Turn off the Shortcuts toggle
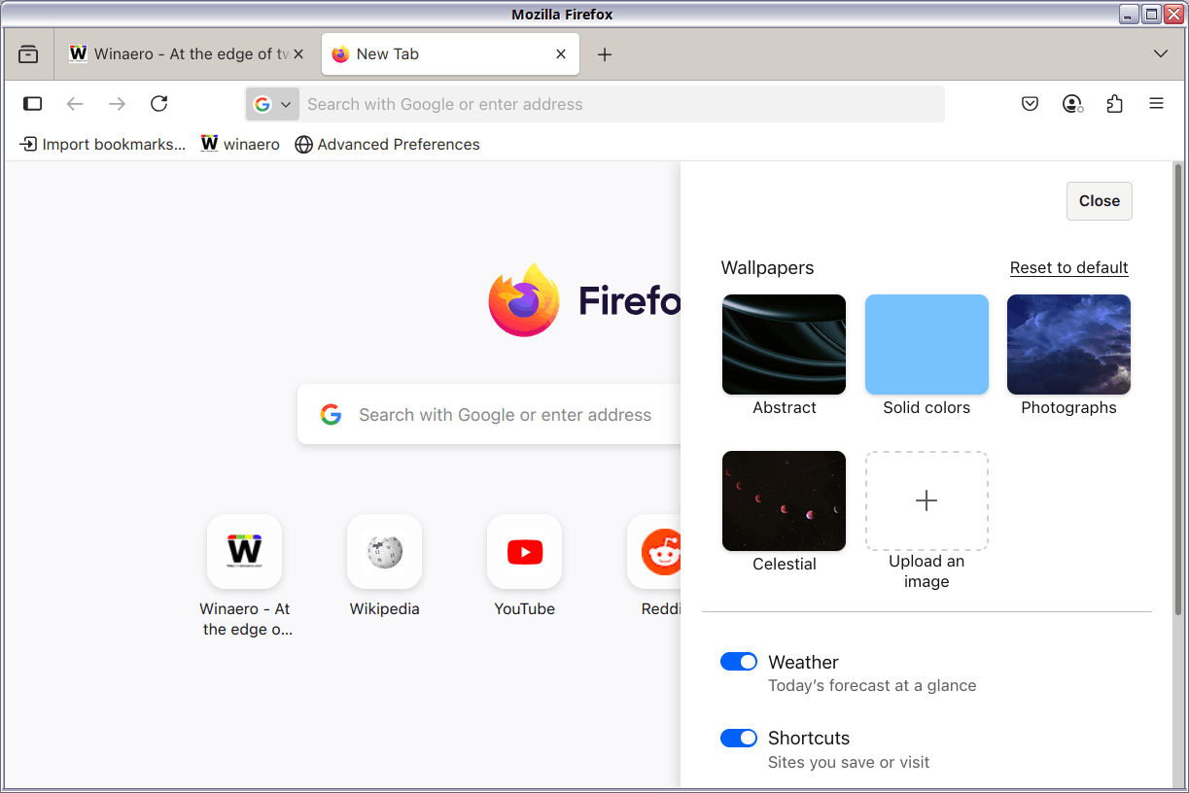Screen dimensions: 1189x793 tap(739, 738)
